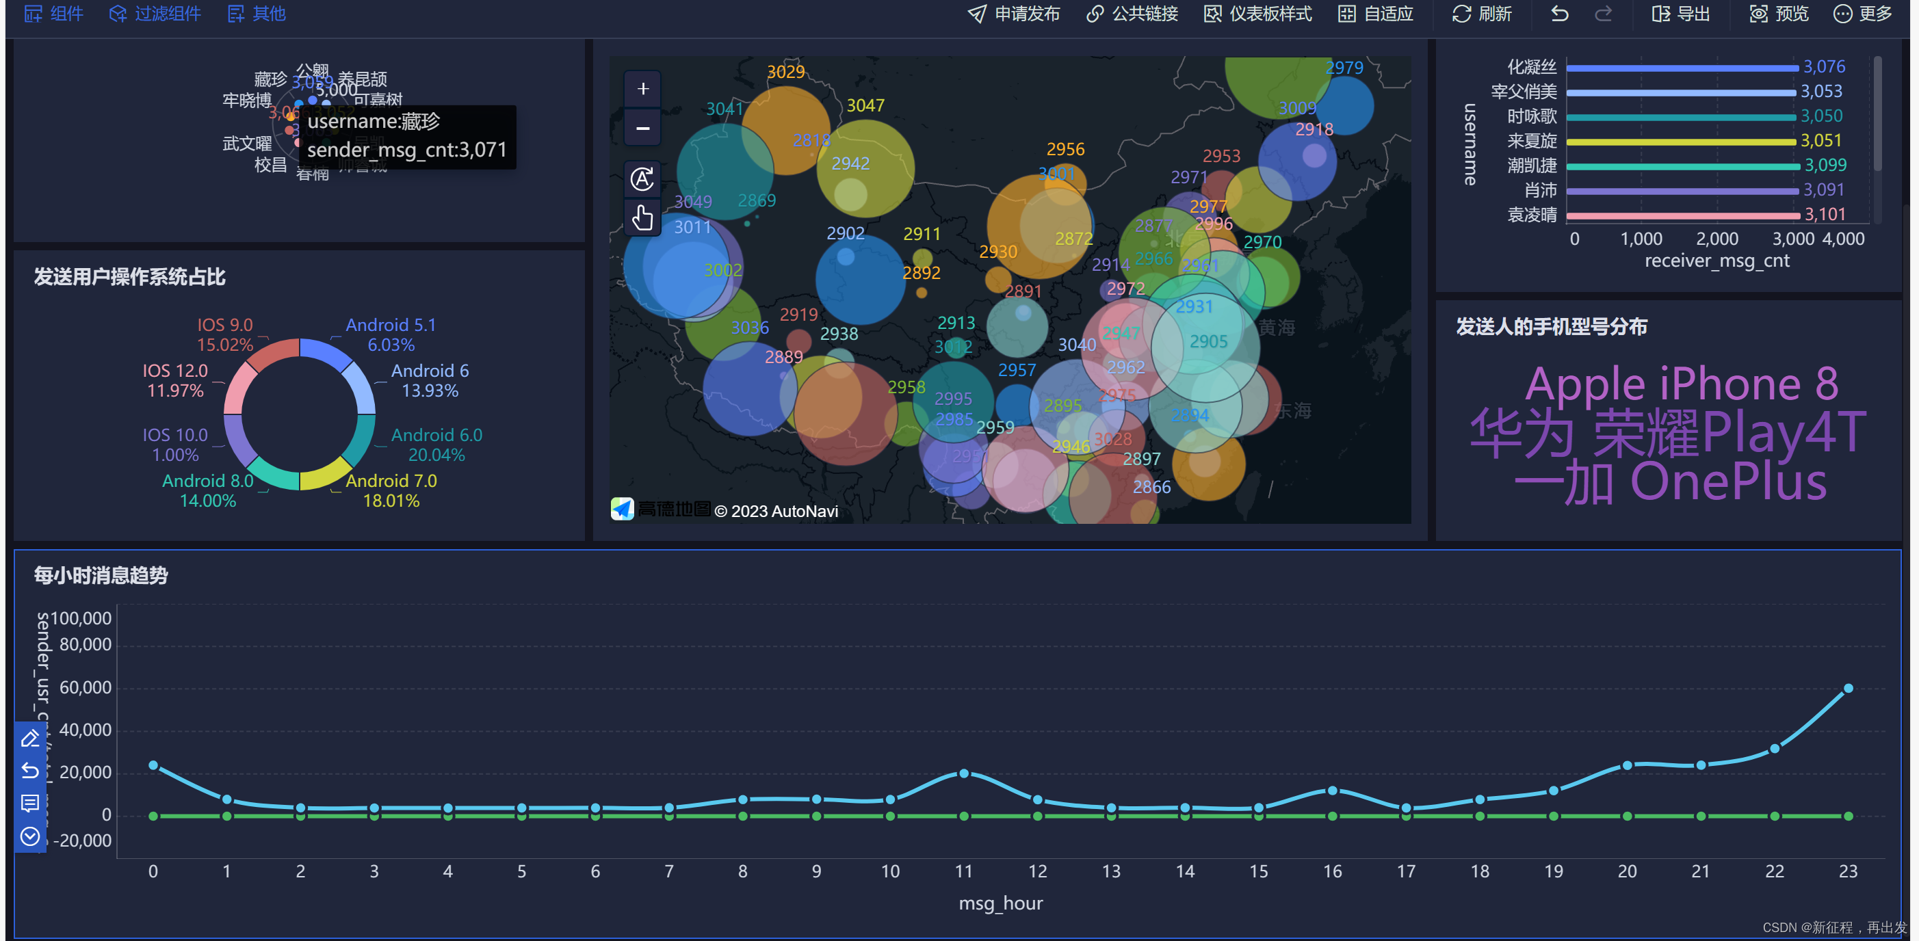
Task: Expand the circled chevron icon on trend chart
Action: pyautogui.click(x=30, y=836)
